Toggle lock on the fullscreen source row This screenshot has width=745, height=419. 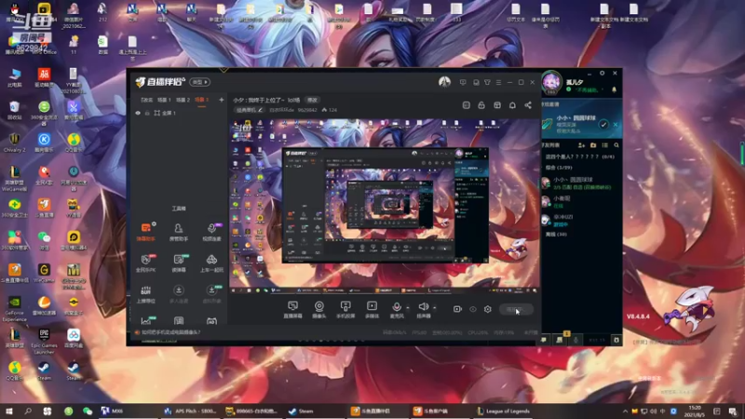[147, 113]
